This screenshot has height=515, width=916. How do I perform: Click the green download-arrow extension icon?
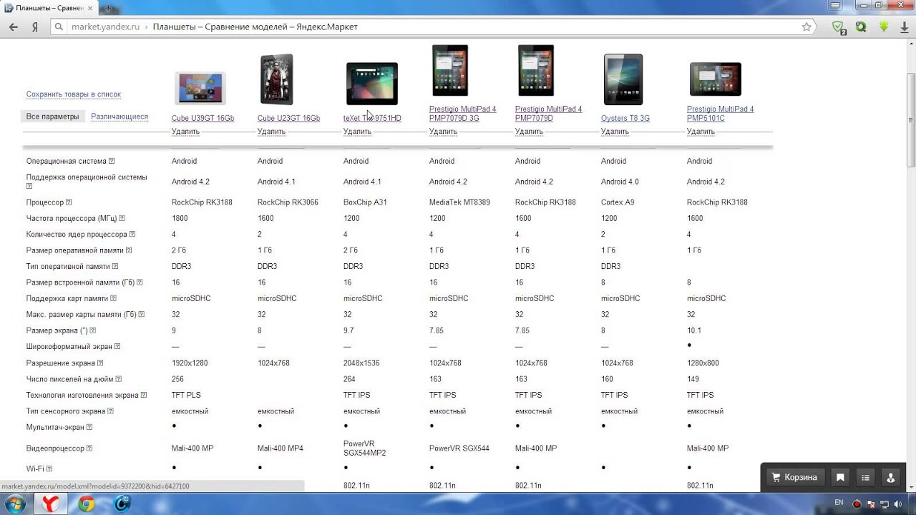(x=884, y=27)
